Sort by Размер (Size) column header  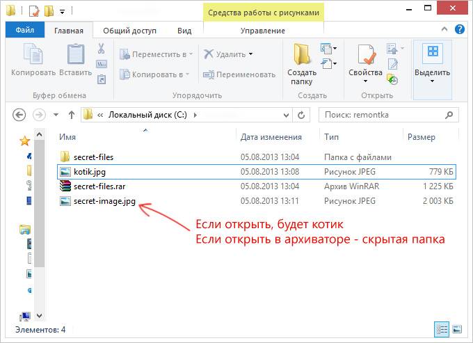click(x=422, y=137)
